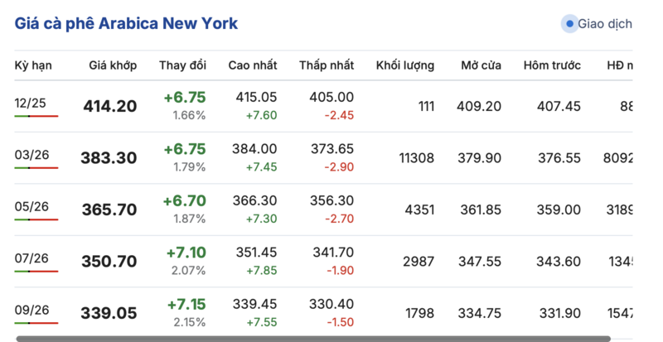The width and height of the screenshot is (663, 342).
Task: Open the 12/25 contract term
Action: [x=30, y=103]
